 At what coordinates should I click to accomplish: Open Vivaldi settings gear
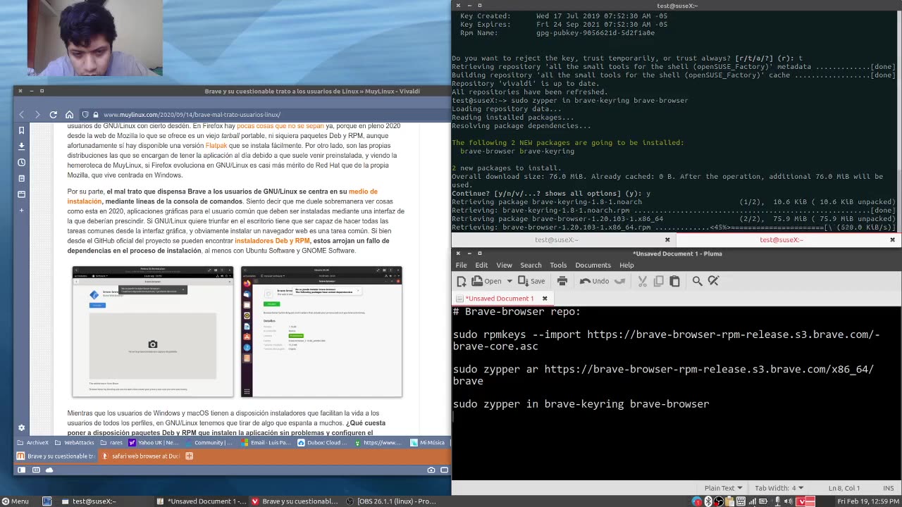21,427
